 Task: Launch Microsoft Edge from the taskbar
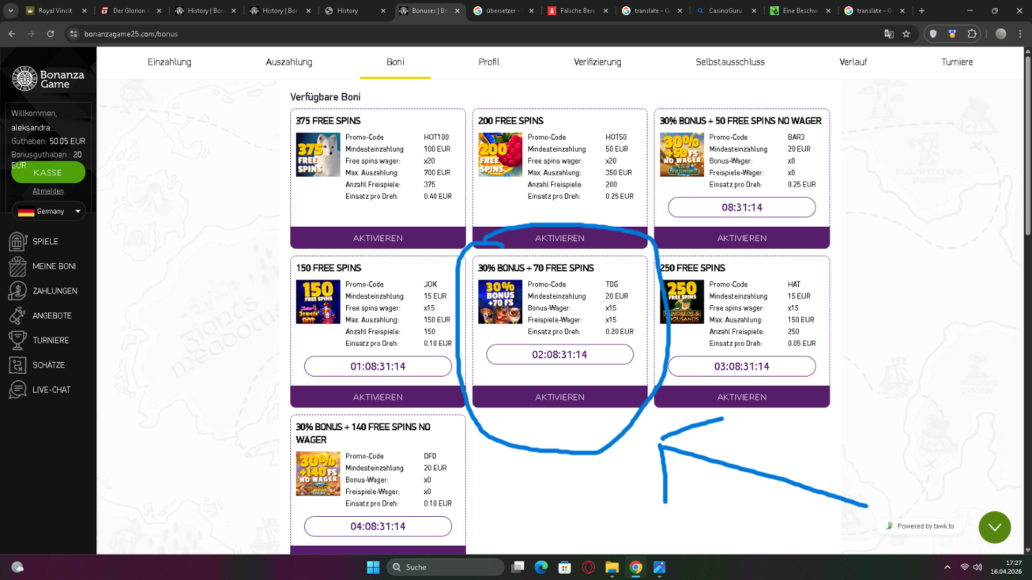pyautogui.click(x=541, y=567)
